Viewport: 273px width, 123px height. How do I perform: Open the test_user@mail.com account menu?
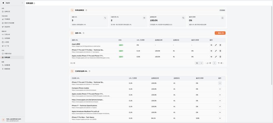12,120
